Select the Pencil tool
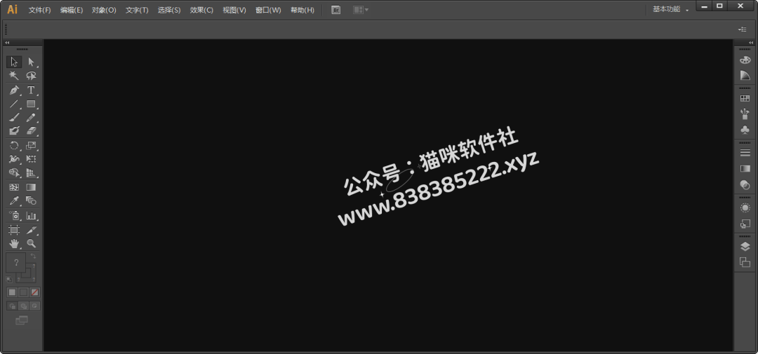758x354 pixels. pos(31,117)
